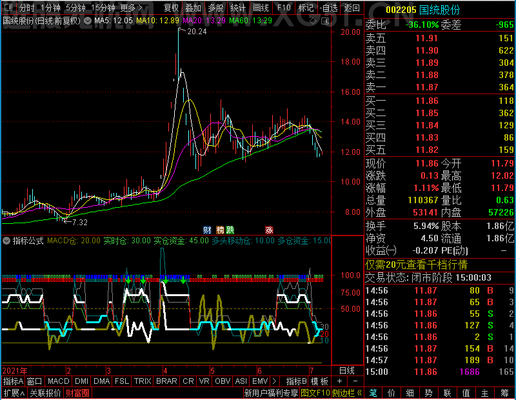Select the FSL indicator tab
516x400 pixels.
click(122, 381)
